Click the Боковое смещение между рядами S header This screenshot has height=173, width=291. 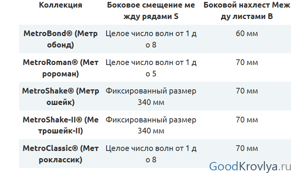[x=151, y=11]
